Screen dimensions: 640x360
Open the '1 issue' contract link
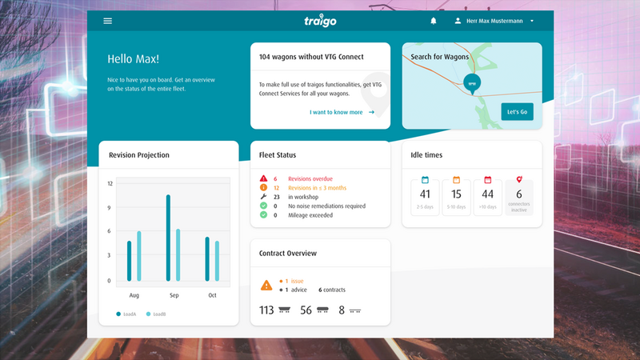pos(291,281)
